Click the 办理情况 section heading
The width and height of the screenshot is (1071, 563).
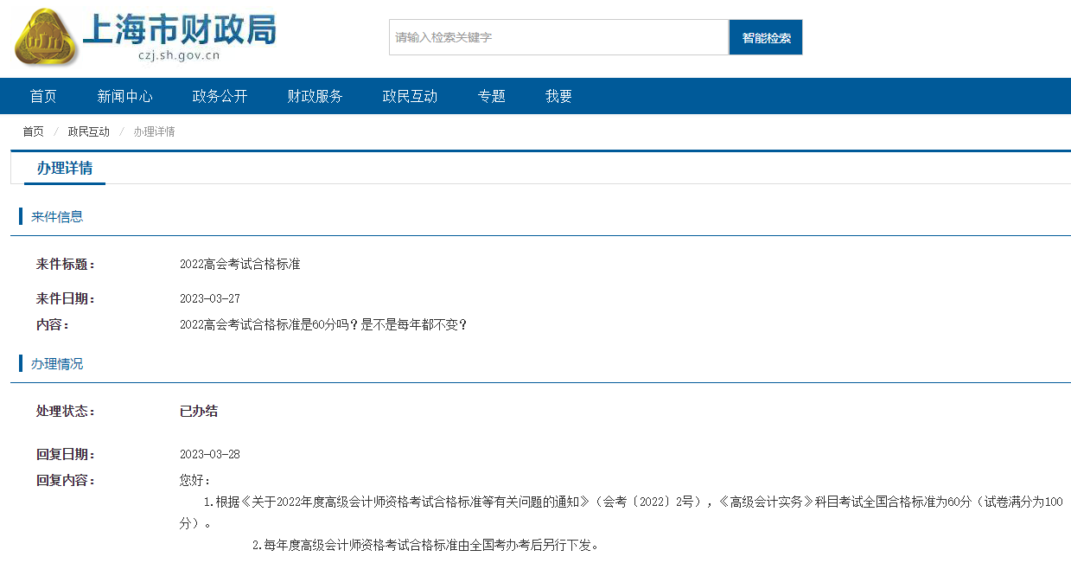tap(60, 363)
